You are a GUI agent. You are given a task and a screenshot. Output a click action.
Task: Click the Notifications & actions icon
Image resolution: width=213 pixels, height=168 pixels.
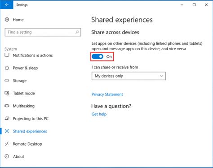coord(7,56)
